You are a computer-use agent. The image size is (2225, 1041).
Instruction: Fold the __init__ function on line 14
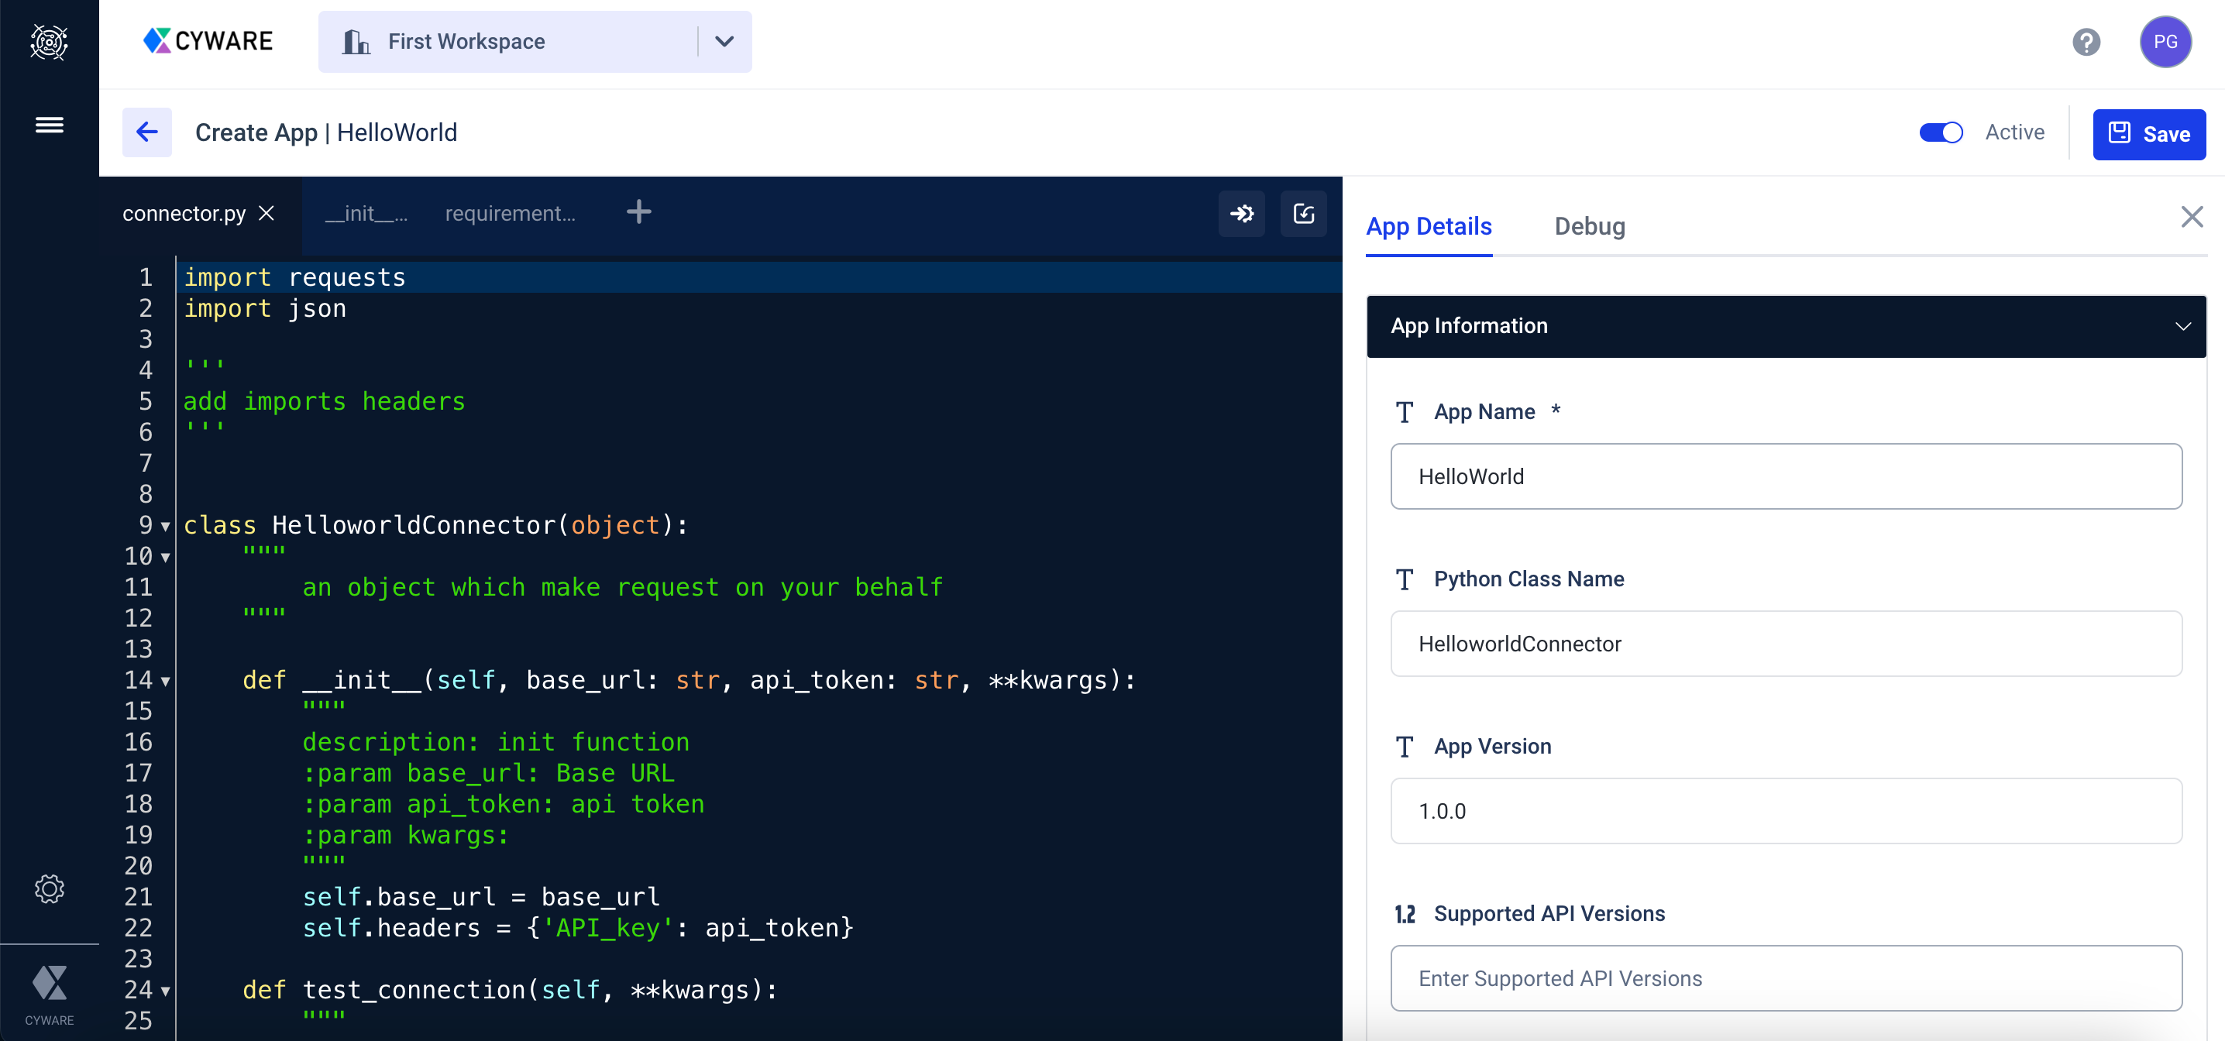point(165,682)
